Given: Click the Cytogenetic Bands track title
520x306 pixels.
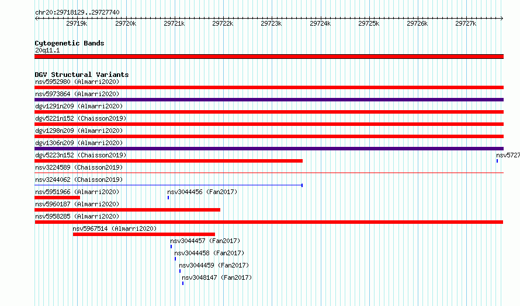Looking at the screenshot, I should [70, 43].
